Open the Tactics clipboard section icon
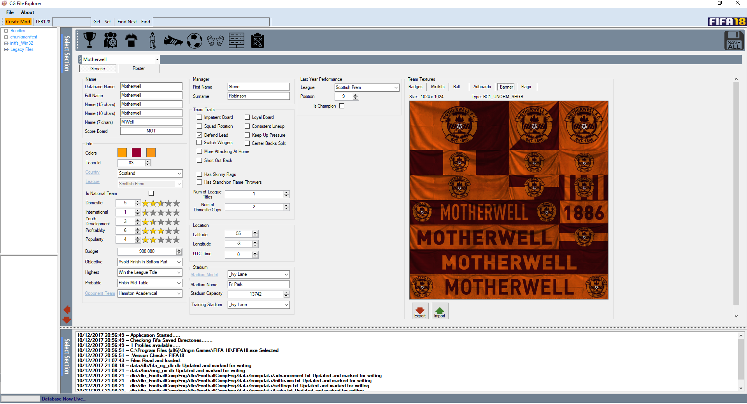747x404 pixels. (x=258, y=40)
